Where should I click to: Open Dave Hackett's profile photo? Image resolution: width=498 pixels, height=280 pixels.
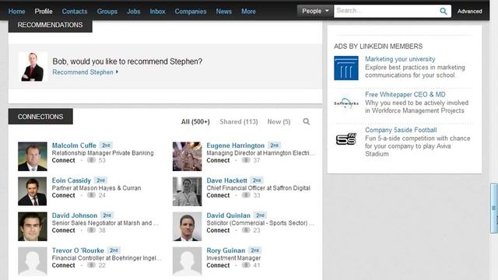[187, 191]
